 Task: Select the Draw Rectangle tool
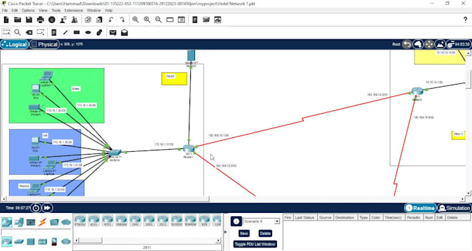(77, 32)
